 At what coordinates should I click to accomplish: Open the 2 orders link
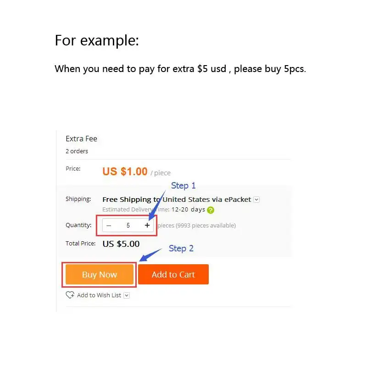77,151
